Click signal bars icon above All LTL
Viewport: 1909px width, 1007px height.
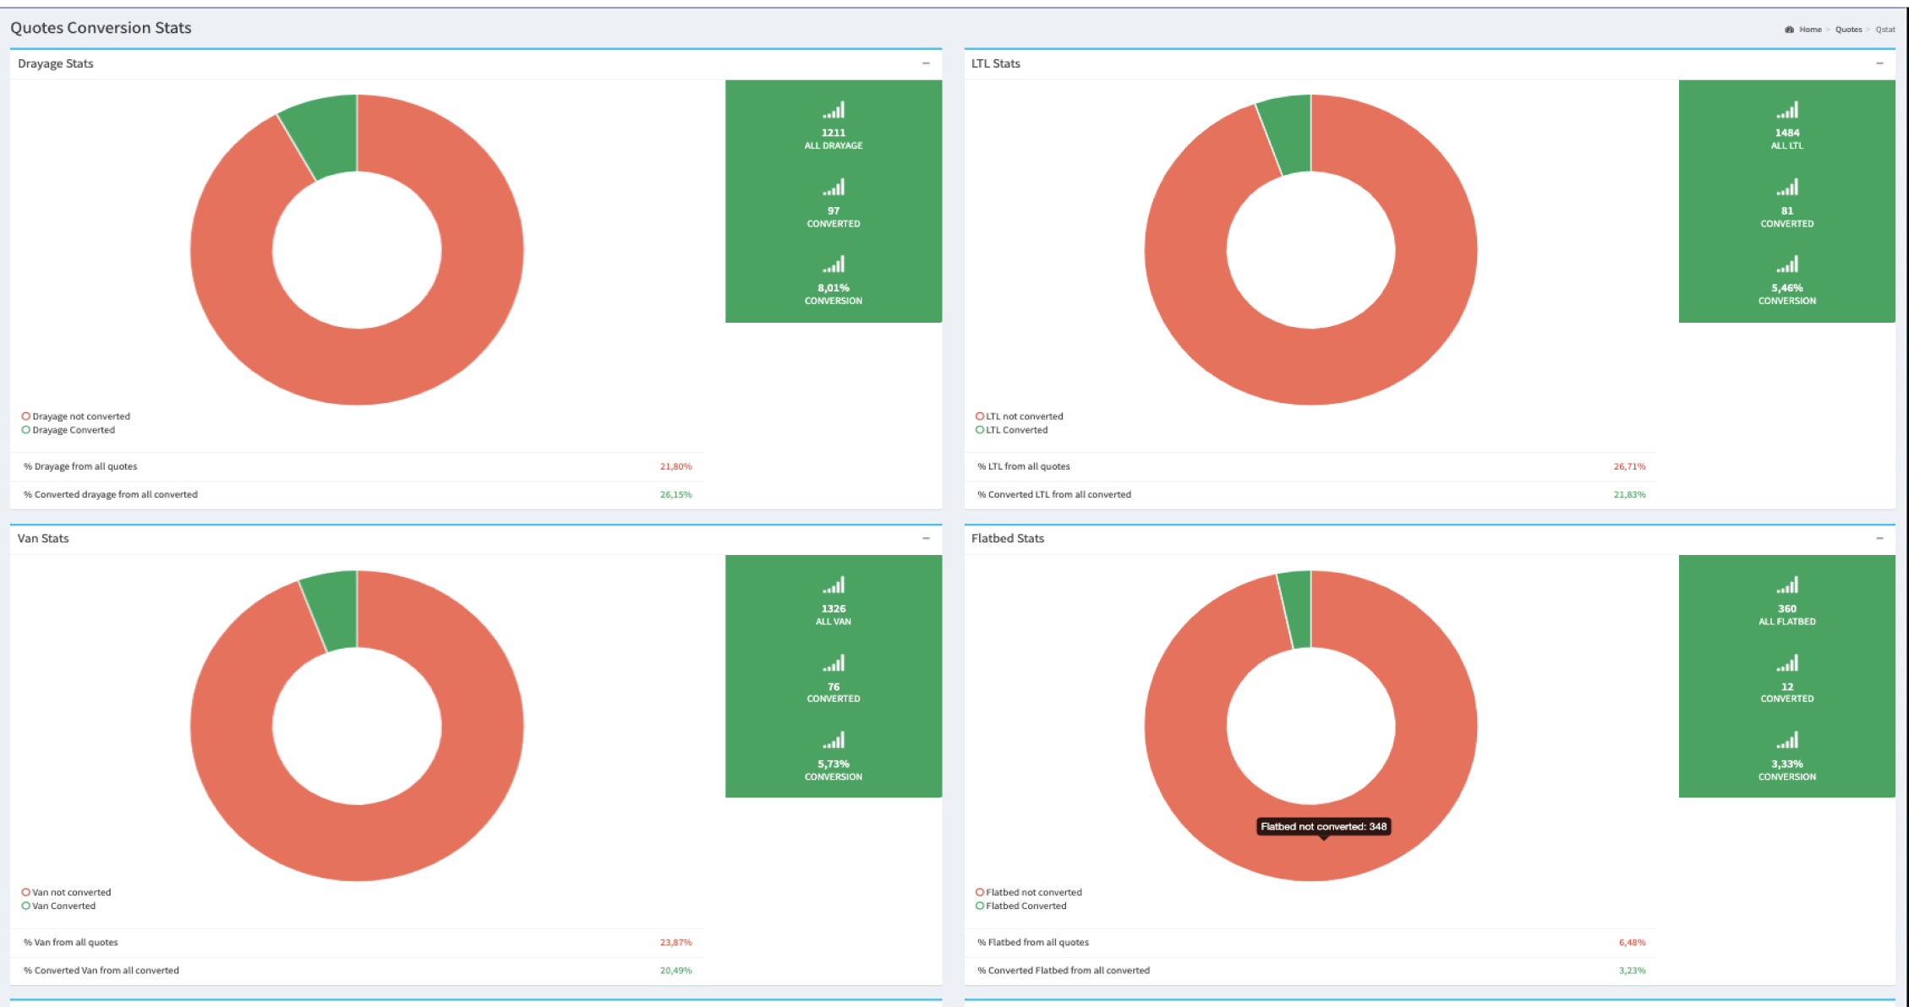click(1786, 111)
